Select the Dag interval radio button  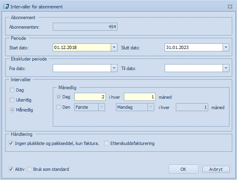click(x=12, y=90)
